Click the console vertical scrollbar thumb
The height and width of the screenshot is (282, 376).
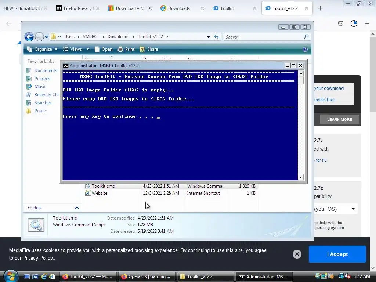tap(301, 80)
